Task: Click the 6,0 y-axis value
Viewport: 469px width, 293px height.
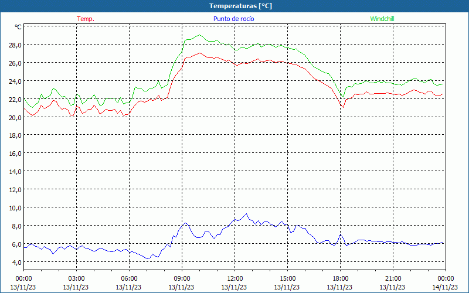Action: click(x=18, y=244)
